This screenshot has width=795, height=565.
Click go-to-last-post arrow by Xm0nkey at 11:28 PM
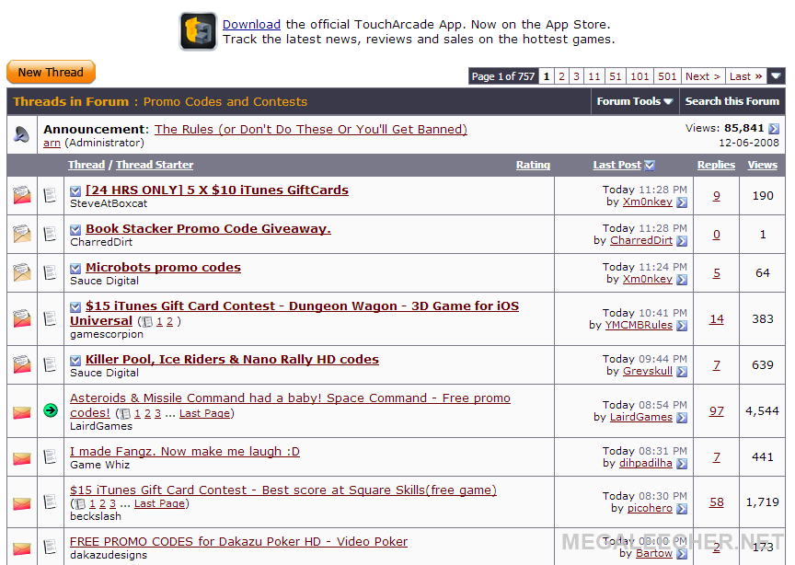point(682,202)
